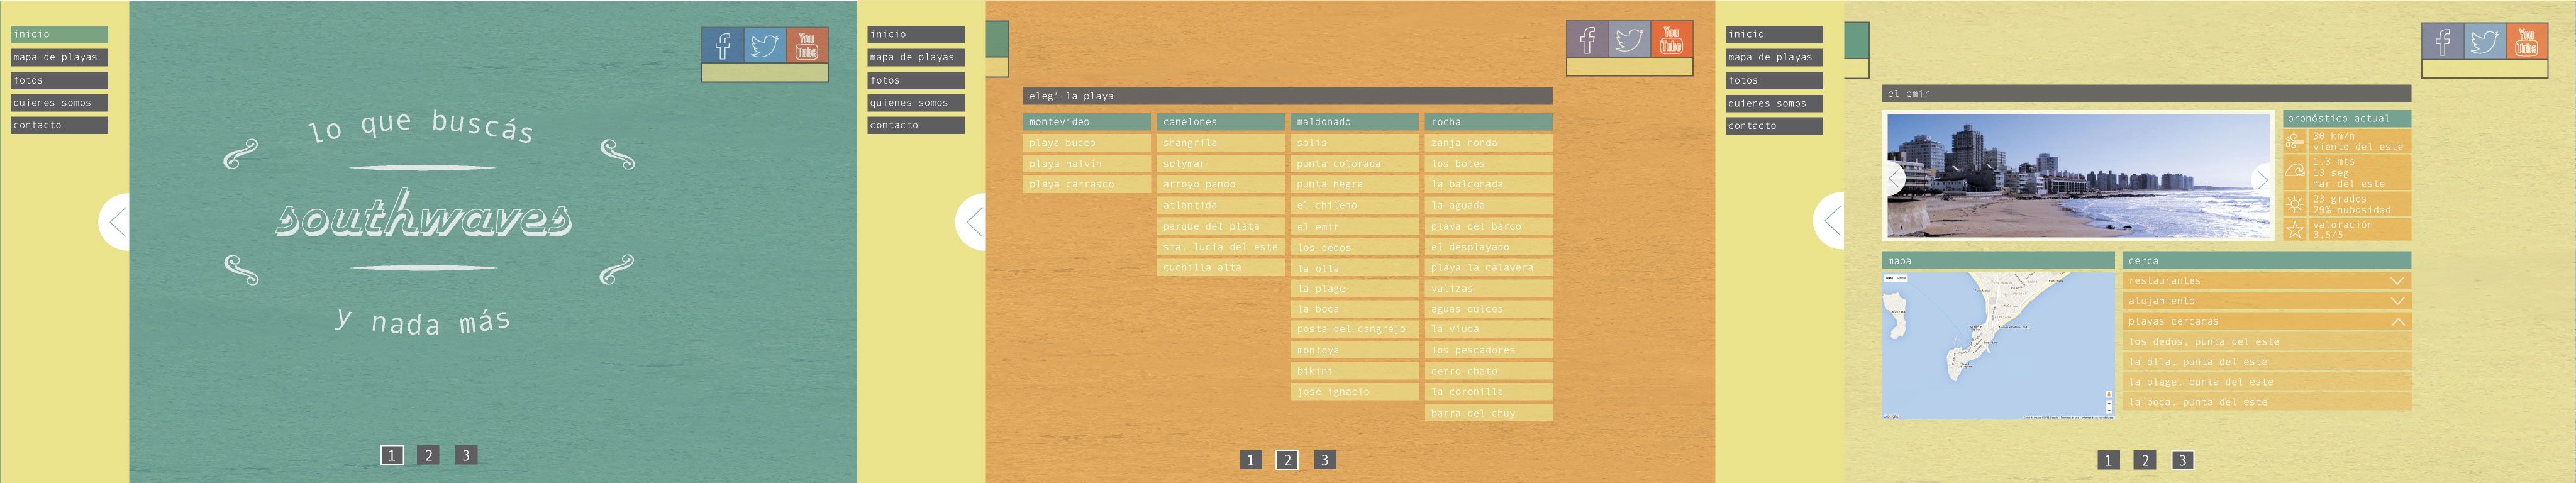Go to page 2 on the yellow El Emir screen
Image resolution: width=2576 pixels, height=483 pixels.
[2145, 460]
